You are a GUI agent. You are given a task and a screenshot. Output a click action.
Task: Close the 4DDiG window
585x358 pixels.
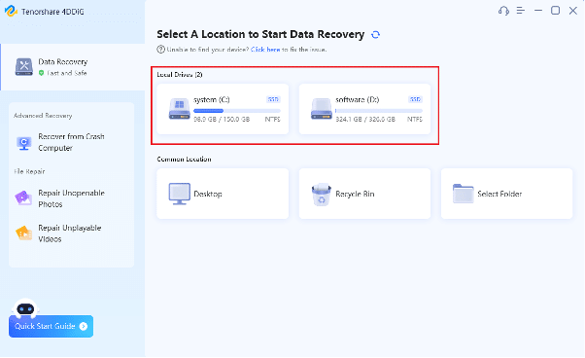point(573,11)
